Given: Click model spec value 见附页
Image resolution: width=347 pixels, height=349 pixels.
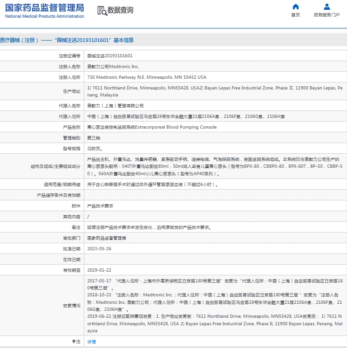Looking at the screenshot, I should 95,149.
